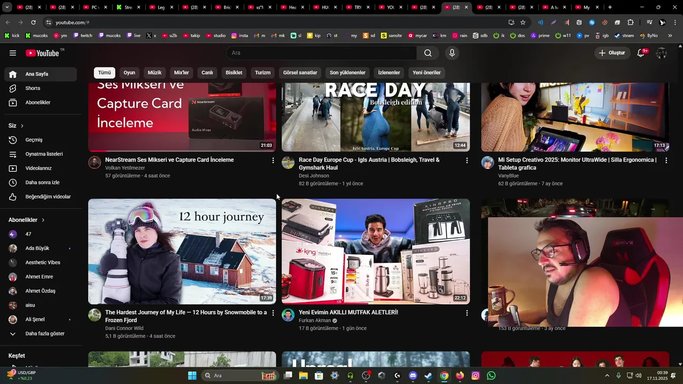The height and width of the screenshot is (384, 683).
Task: Select the Son yüklenenler chip
Action: coord(347,73)
